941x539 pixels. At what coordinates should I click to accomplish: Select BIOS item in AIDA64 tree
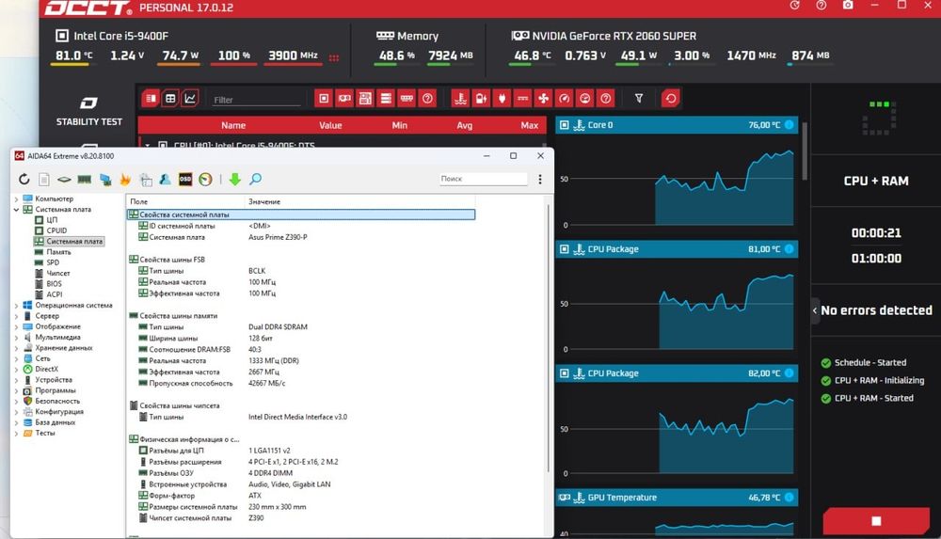click(54, 284)
